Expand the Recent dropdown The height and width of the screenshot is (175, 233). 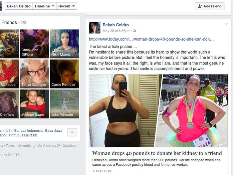[67, 6]
